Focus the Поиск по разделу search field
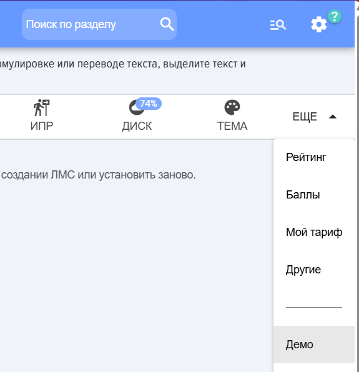 [99, 24]
